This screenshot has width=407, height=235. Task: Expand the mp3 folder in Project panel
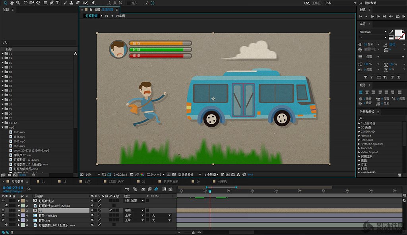[x=3, y=127]
